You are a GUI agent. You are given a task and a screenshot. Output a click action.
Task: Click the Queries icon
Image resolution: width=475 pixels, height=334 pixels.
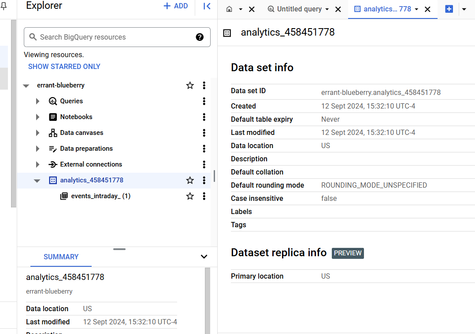pyautogui.click(x=53, y=101)
